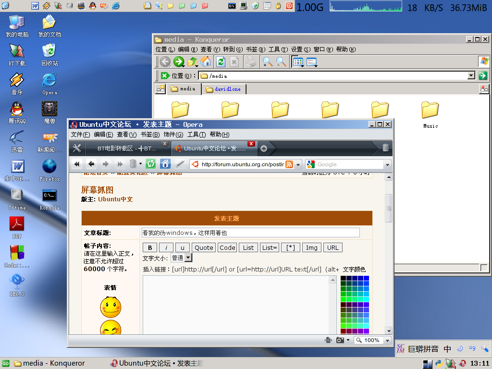This screenshot has width=492, height=369.
Task: Open the 新闻阅 RSS reader icon
Action: click(x=49, y=142)
